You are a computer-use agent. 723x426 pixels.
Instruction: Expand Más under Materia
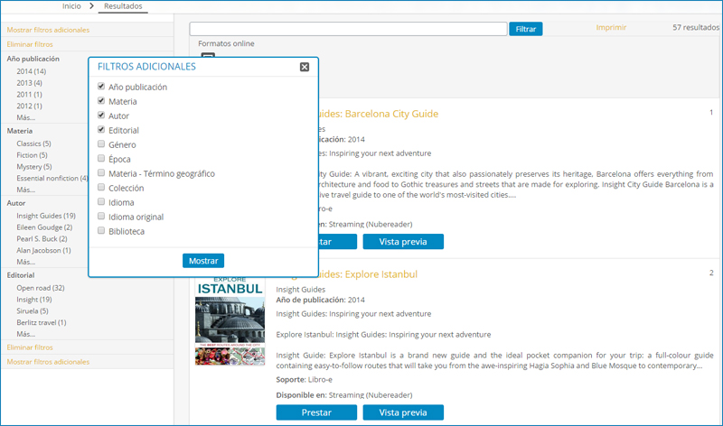26,190
